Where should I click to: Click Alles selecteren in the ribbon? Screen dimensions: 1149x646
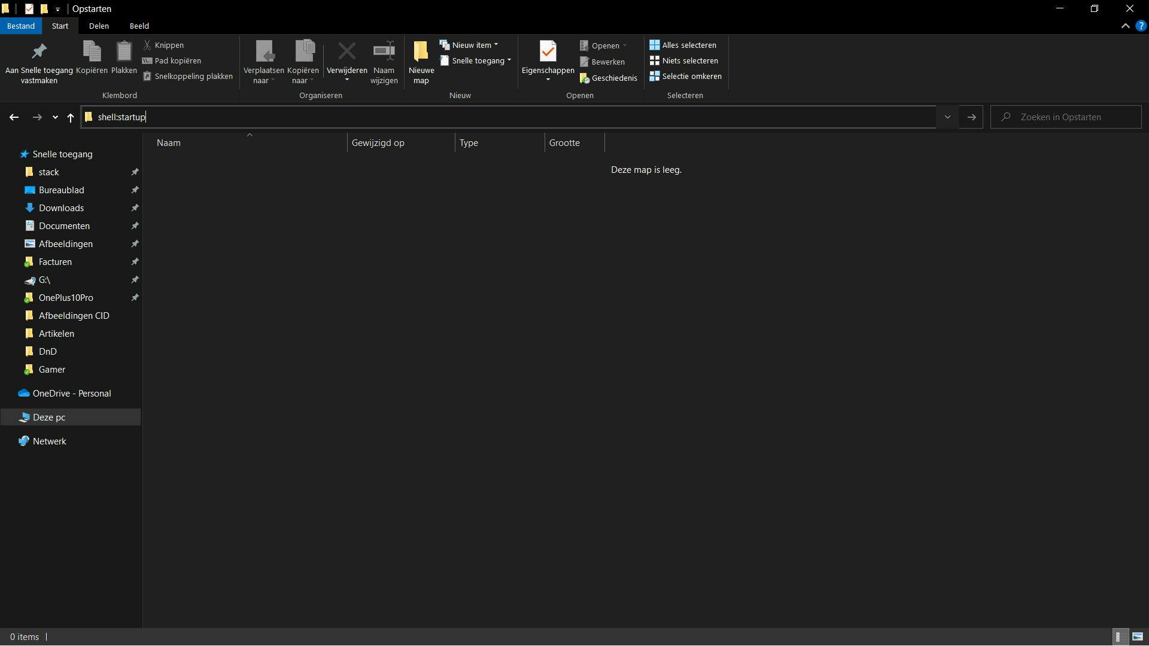pyautogui.click(x=683, y=45)
